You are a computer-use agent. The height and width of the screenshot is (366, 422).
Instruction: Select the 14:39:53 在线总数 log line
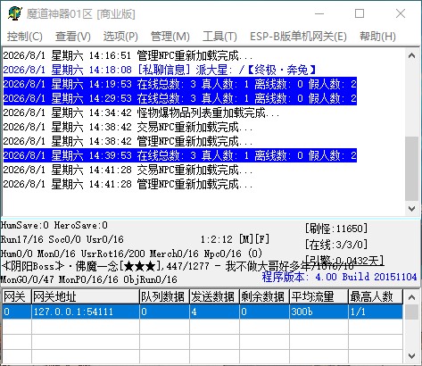180,155
